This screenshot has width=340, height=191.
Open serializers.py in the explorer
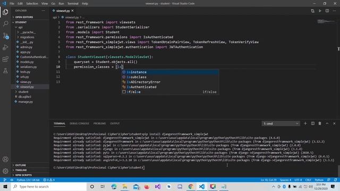click(28, 67)
